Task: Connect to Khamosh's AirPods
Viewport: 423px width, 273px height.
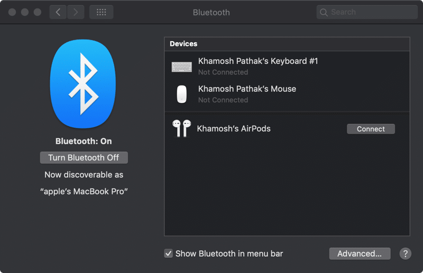Action: (371, 129)
